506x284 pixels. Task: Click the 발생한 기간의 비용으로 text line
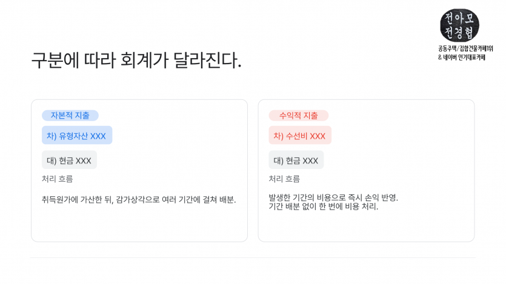333,197
